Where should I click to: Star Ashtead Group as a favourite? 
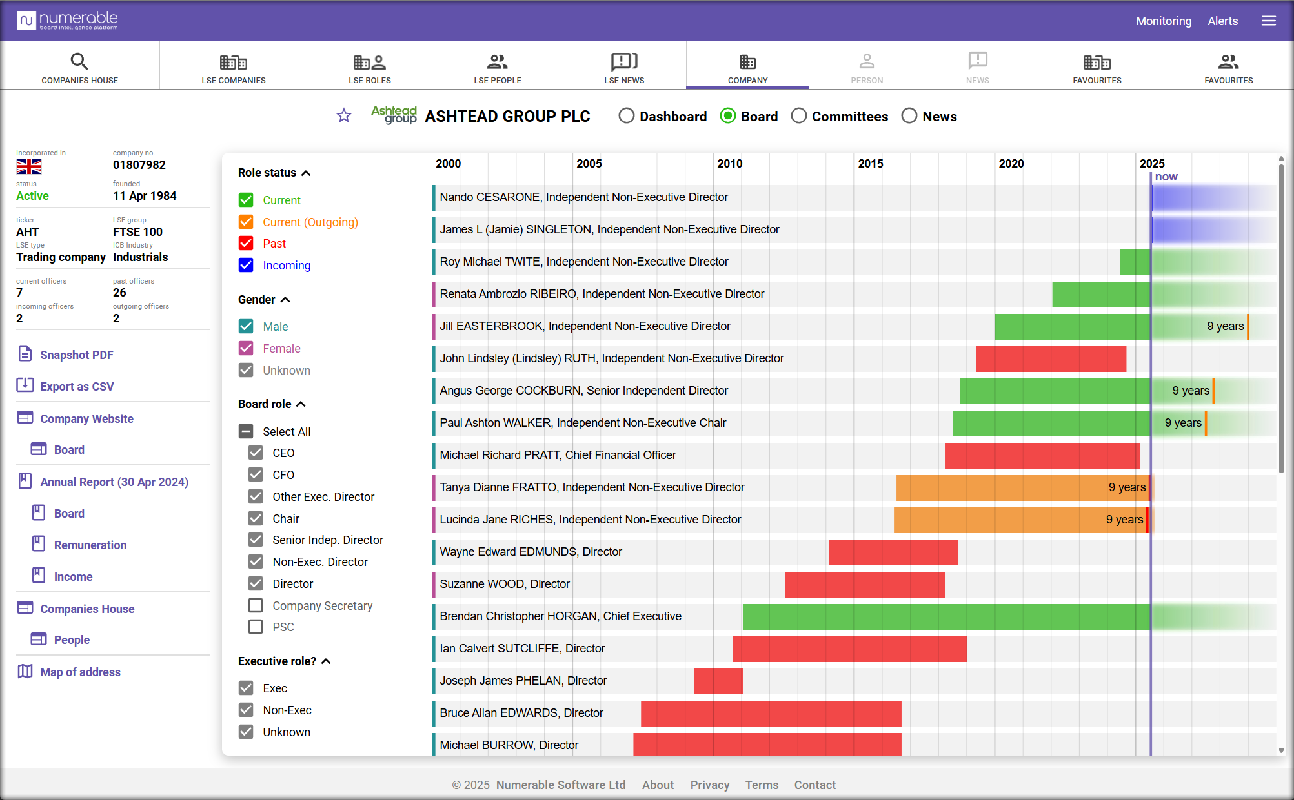344,115
